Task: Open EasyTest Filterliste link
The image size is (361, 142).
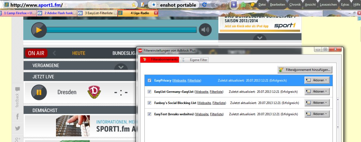Action: pyautogui.click(x=216, y=114)
